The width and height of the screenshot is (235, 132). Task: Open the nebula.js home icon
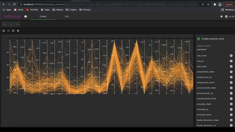pos(25,16)
